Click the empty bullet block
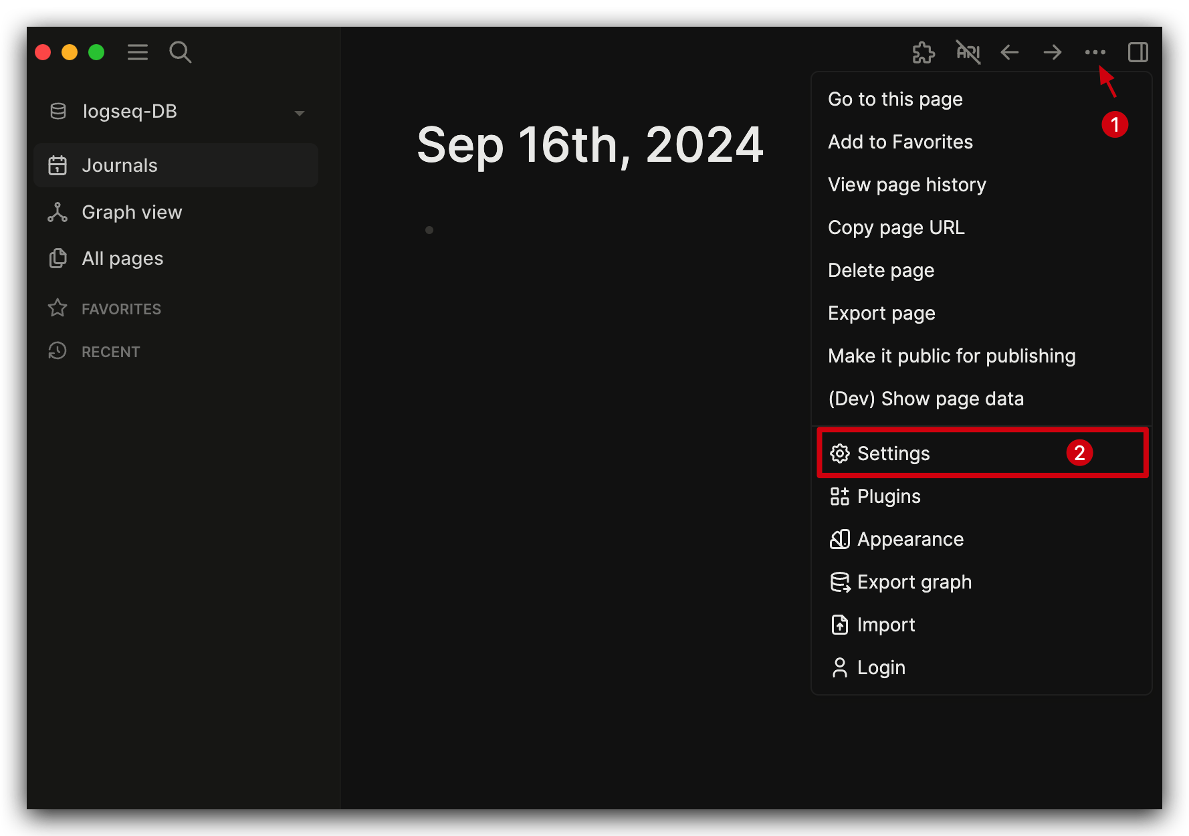 click(468, 230)
